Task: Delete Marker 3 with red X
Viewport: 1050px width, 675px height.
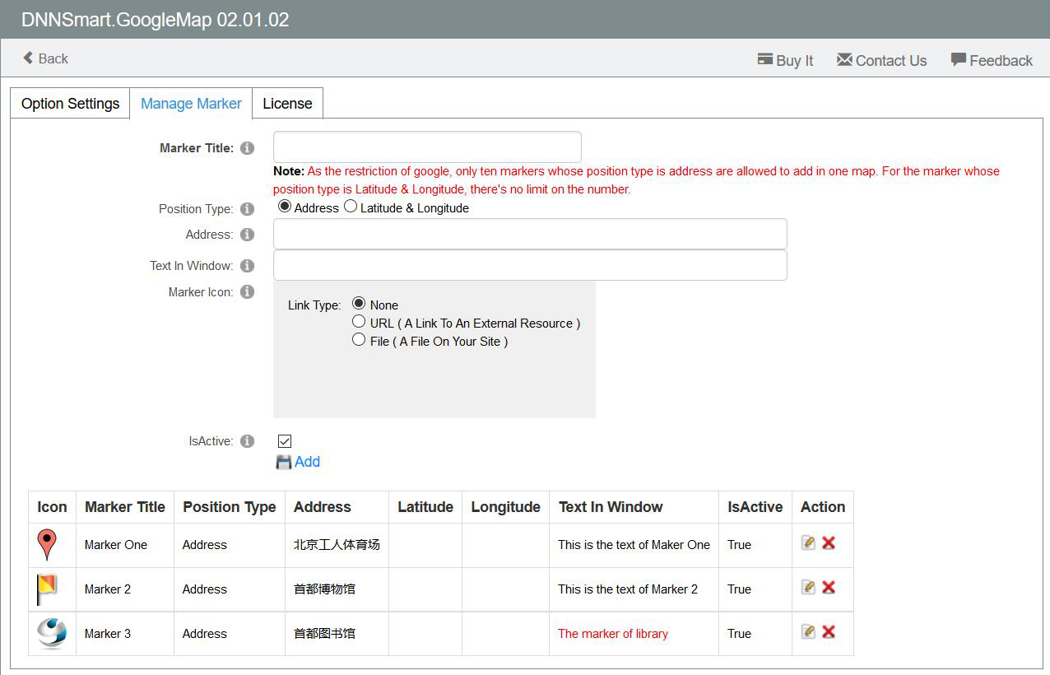Action: point(829,631)
